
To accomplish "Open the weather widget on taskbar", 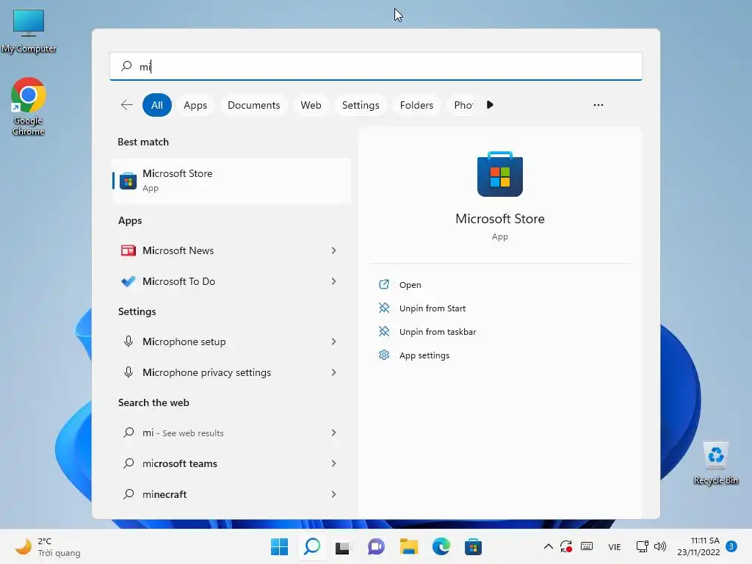I will [x=48, y=546].
